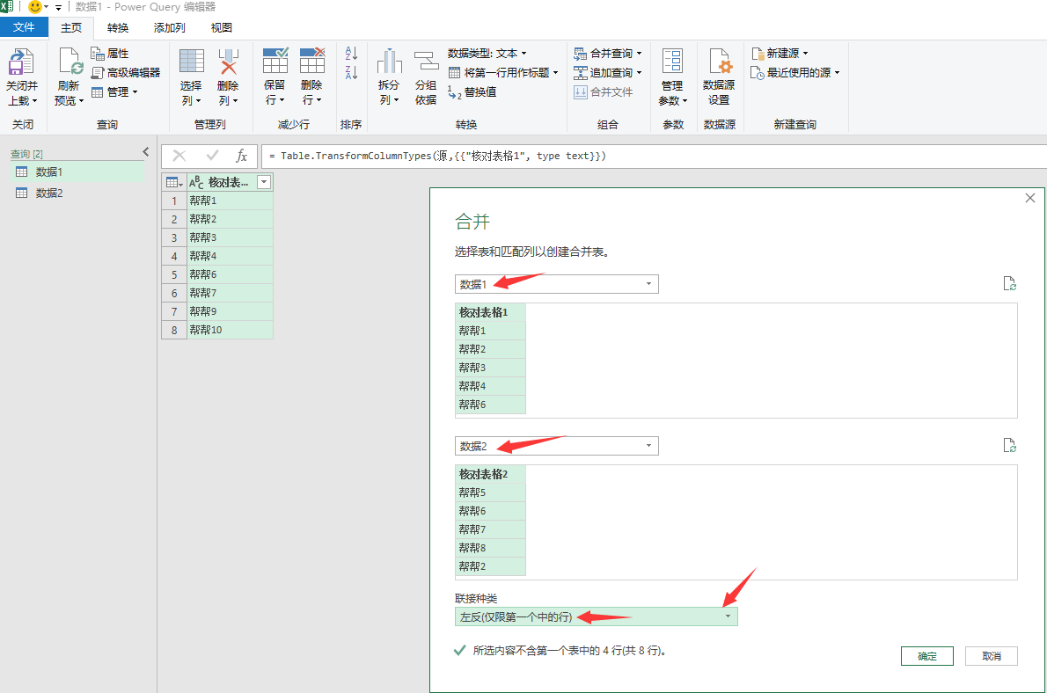The width and height of the screenshot is (1047, 693).
Task: Switch to Home (主页) tab
Action: pos(71,28)
